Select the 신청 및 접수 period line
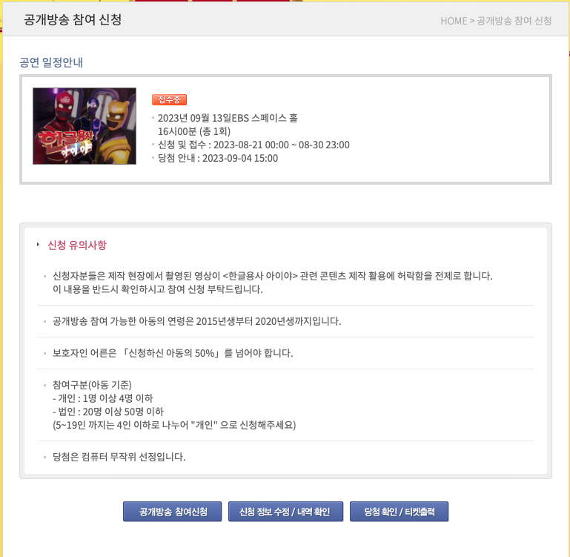The width and height of the screenshot is (570, 557). pyautogui.click(x=253, y=145)
